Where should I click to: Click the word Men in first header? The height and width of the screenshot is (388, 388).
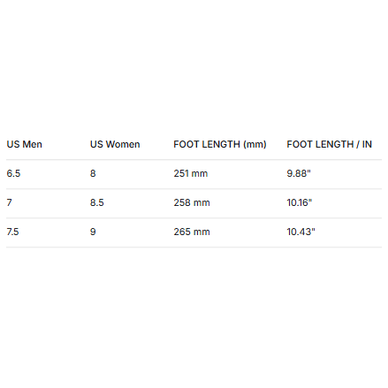pyautogui.click(x=33, y=144)
